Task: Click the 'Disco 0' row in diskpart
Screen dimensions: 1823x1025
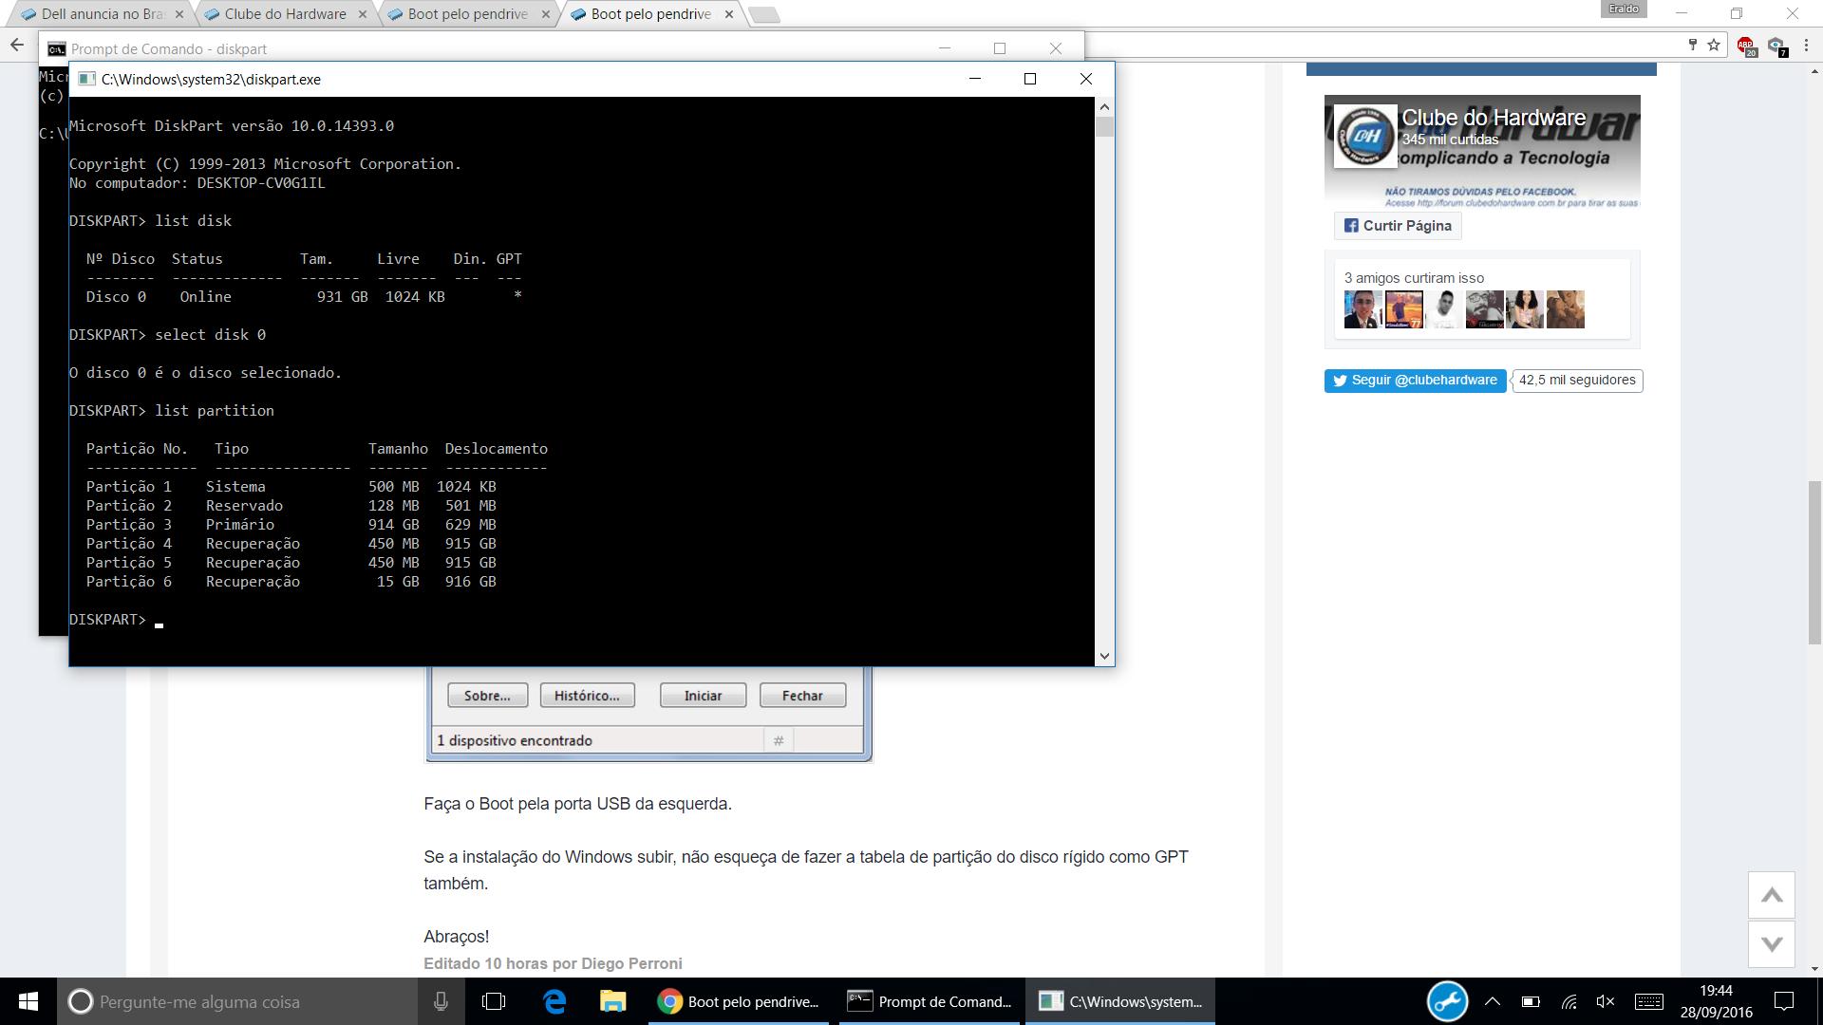Action: pyautogui.click(x=304, y=297)
